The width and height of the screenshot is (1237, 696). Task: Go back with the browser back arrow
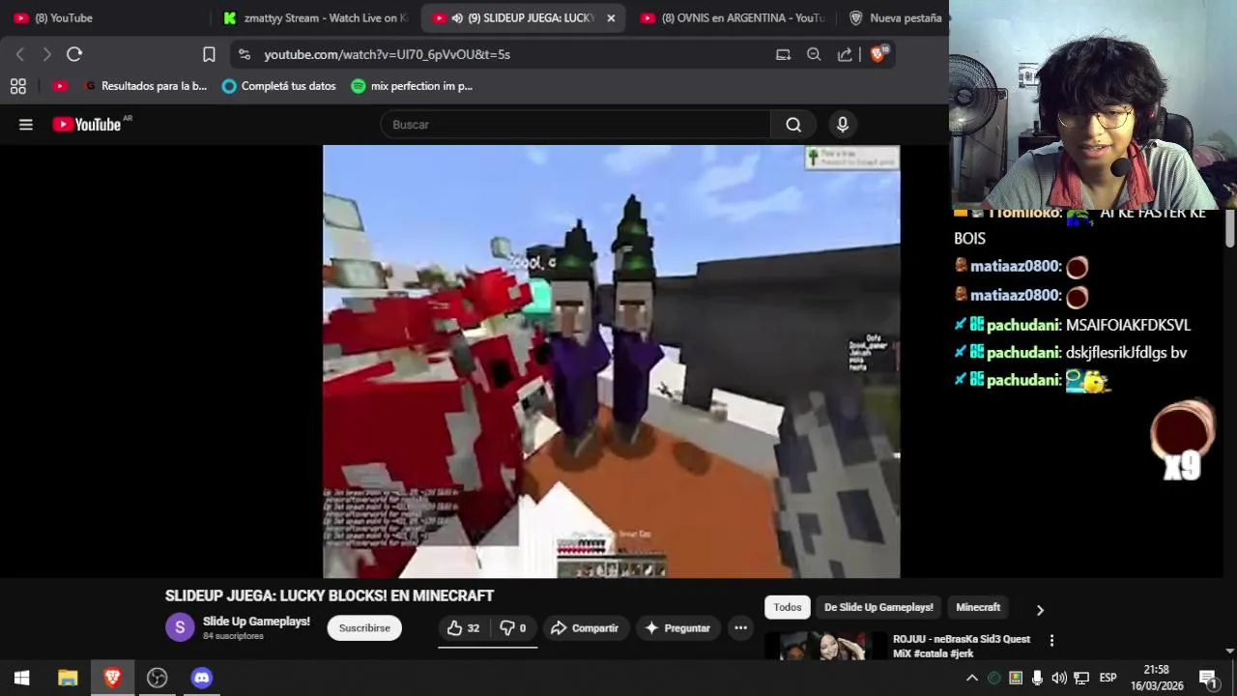coord(20,55)
